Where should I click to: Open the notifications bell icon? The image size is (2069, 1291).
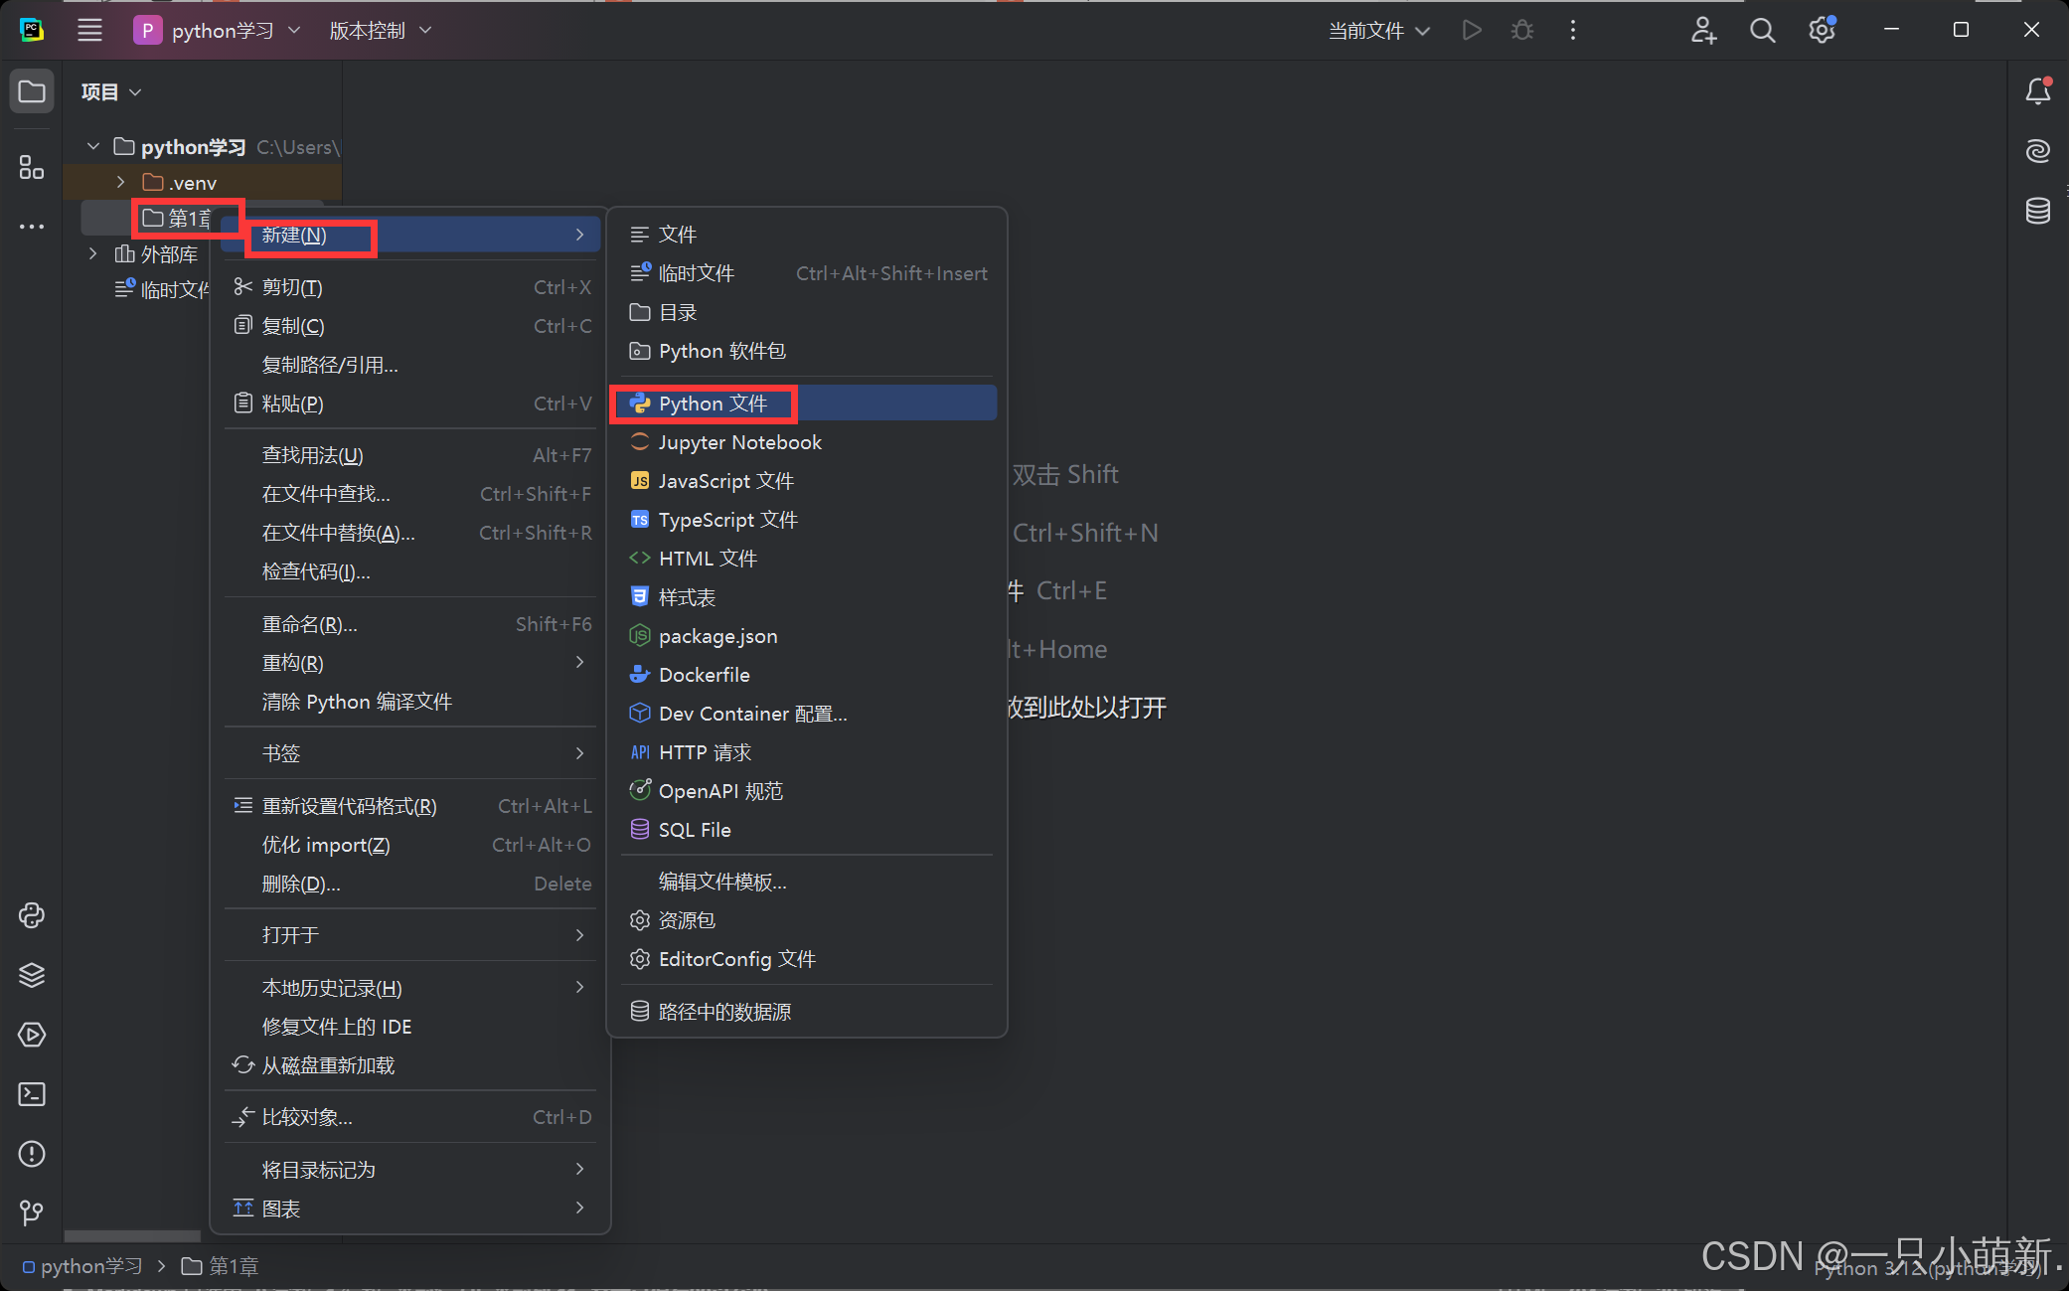(2037, 91)
